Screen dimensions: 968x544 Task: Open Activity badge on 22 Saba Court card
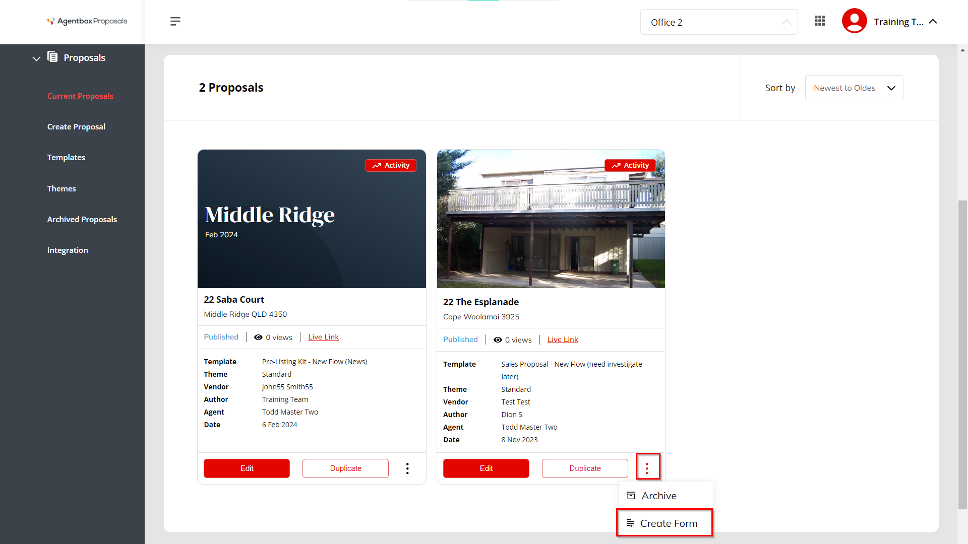point(391,165)
